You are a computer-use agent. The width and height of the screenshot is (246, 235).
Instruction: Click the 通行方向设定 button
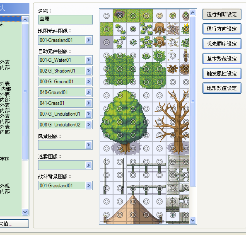point(222,29)
